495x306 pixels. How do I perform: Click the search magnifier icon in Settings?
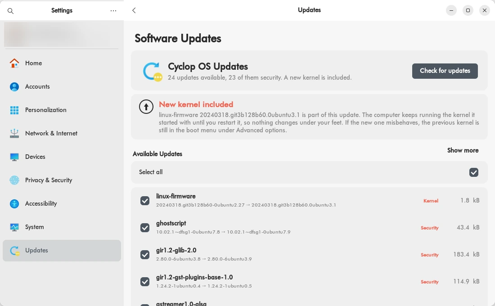click(10, 11)
